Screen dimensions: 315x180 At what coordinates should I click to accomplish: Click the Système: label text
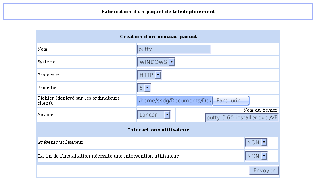(47, 62)
